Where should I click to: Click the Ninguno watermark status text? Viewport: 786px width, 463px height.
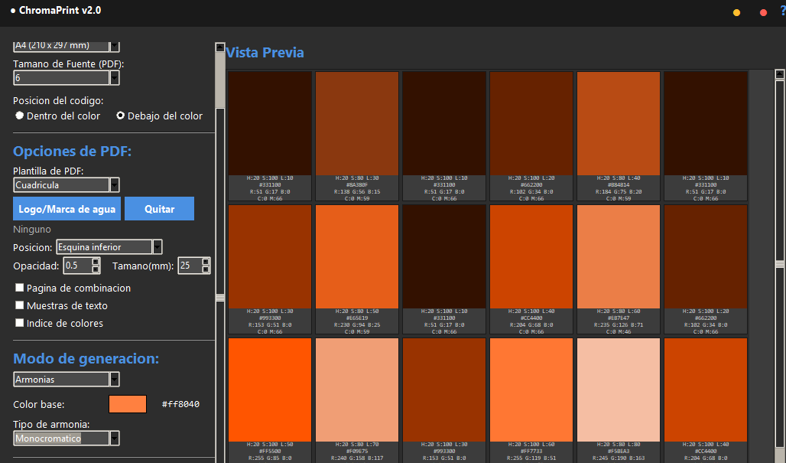32,230
